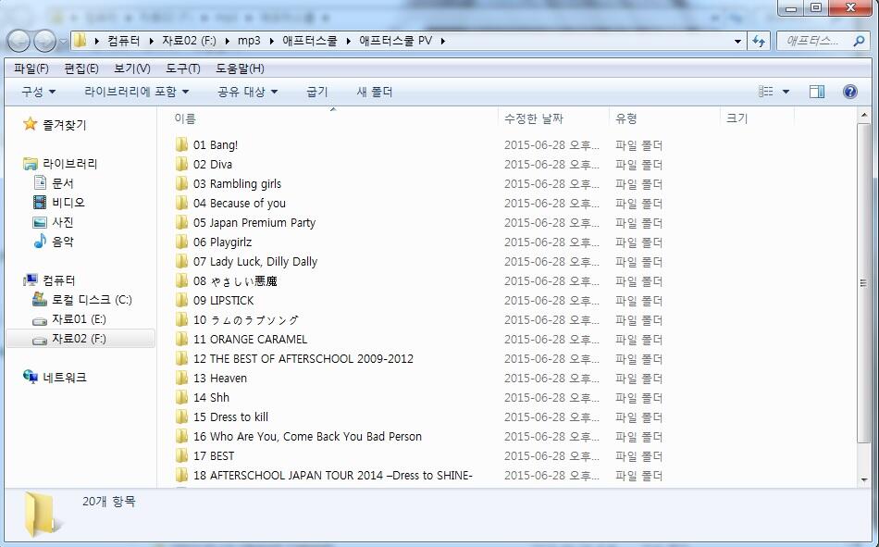Image resolution: width=879 pixels, height=547 pixels.
Task: Open the 비디오 library
Action: coord(68,203)
